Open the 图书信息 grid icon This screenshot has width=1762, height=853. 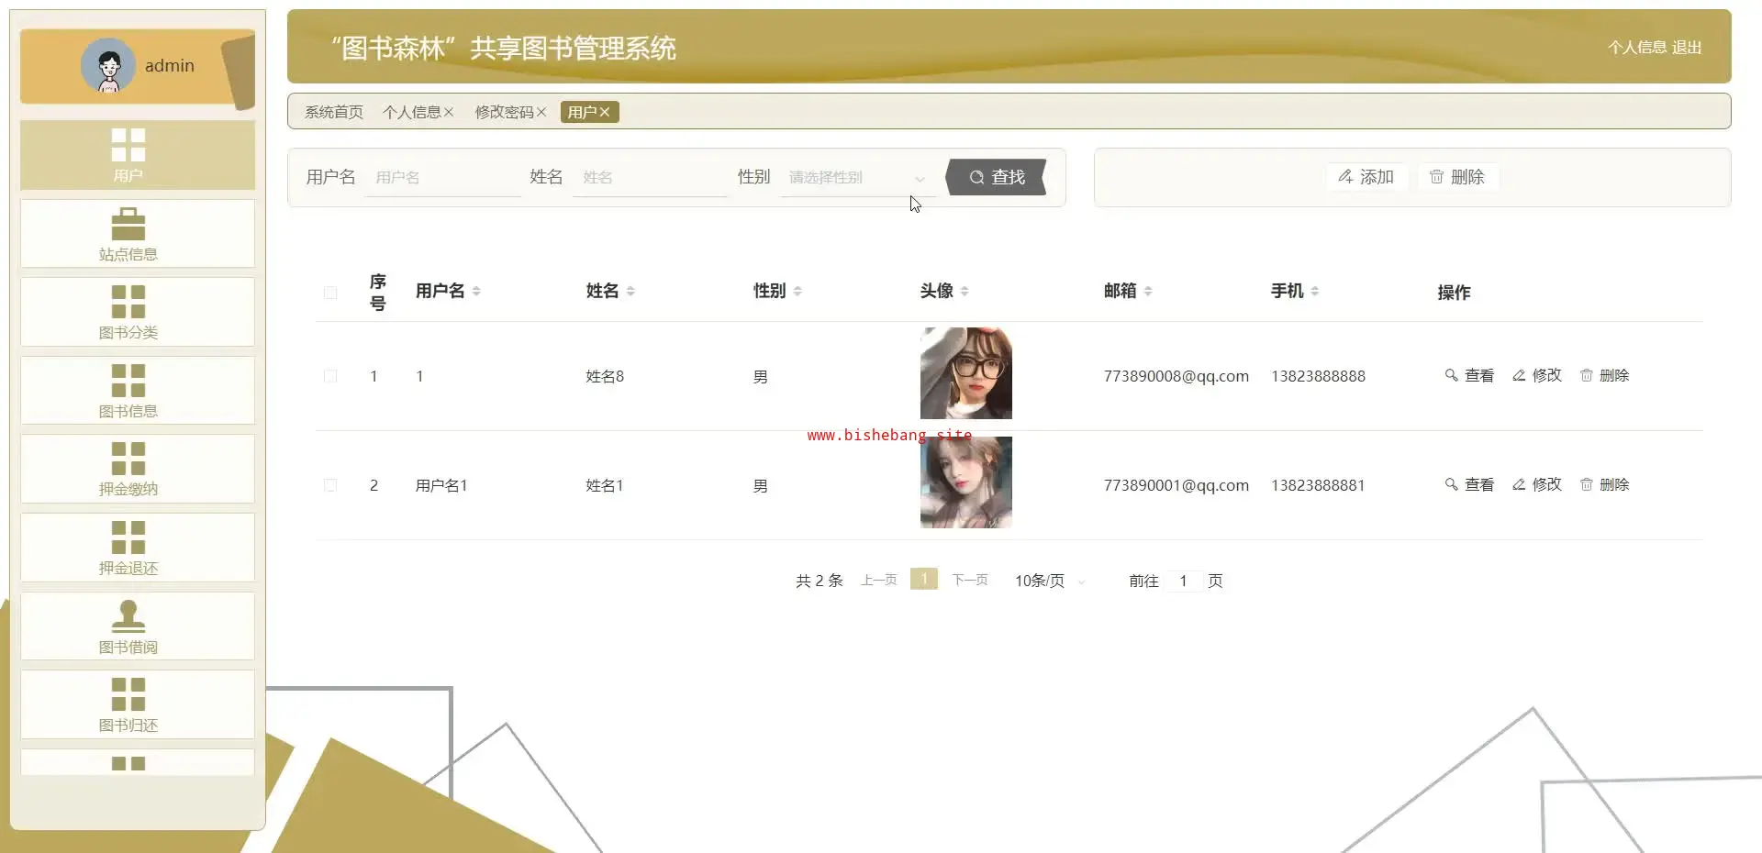pyautogui.click(x=128, y=381)
